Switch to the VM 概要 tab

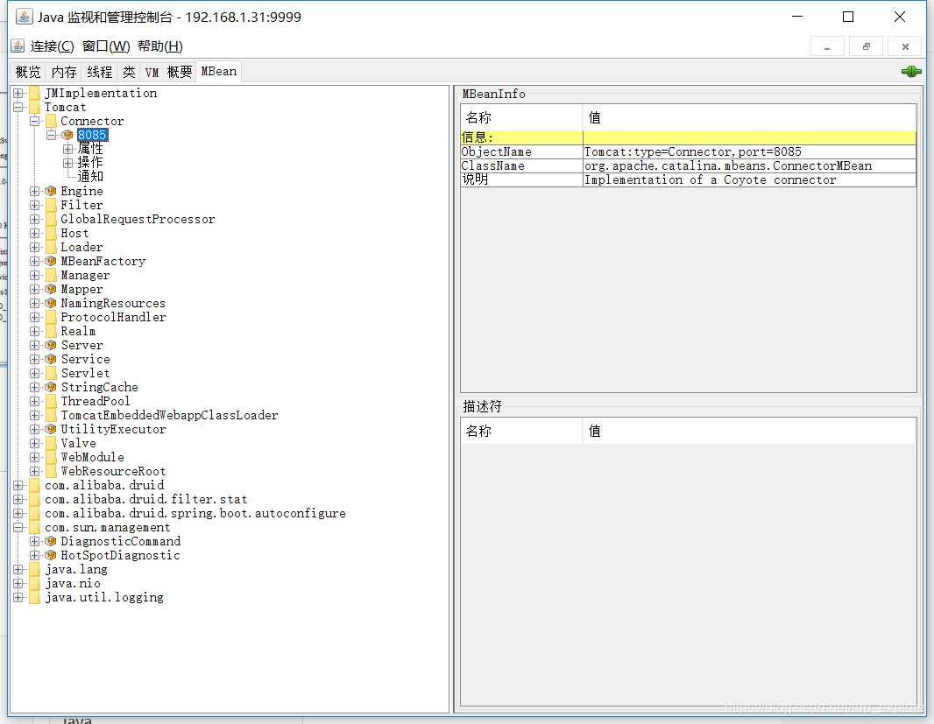point(168,72)
